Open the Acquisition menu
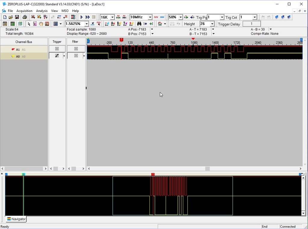Viewport: 308px width, 229px height. [24, 11]
